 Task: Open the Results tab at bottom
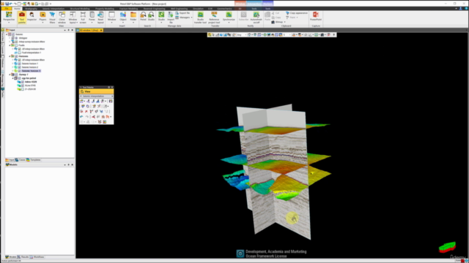tap(23, 257)
